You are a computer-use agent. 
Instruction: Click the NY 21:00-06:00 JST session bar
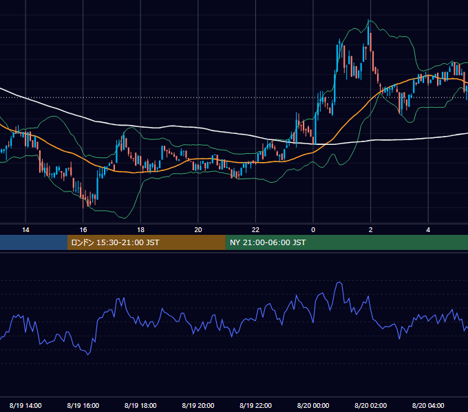click(x=346, y=242)
